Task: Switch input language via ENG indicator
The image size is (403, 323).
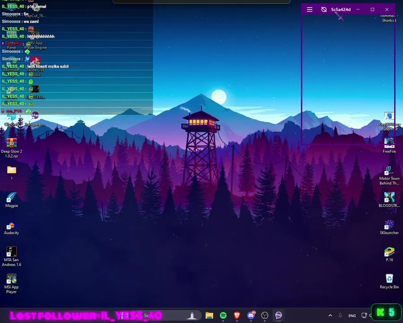Action: [x=352, y=315]
